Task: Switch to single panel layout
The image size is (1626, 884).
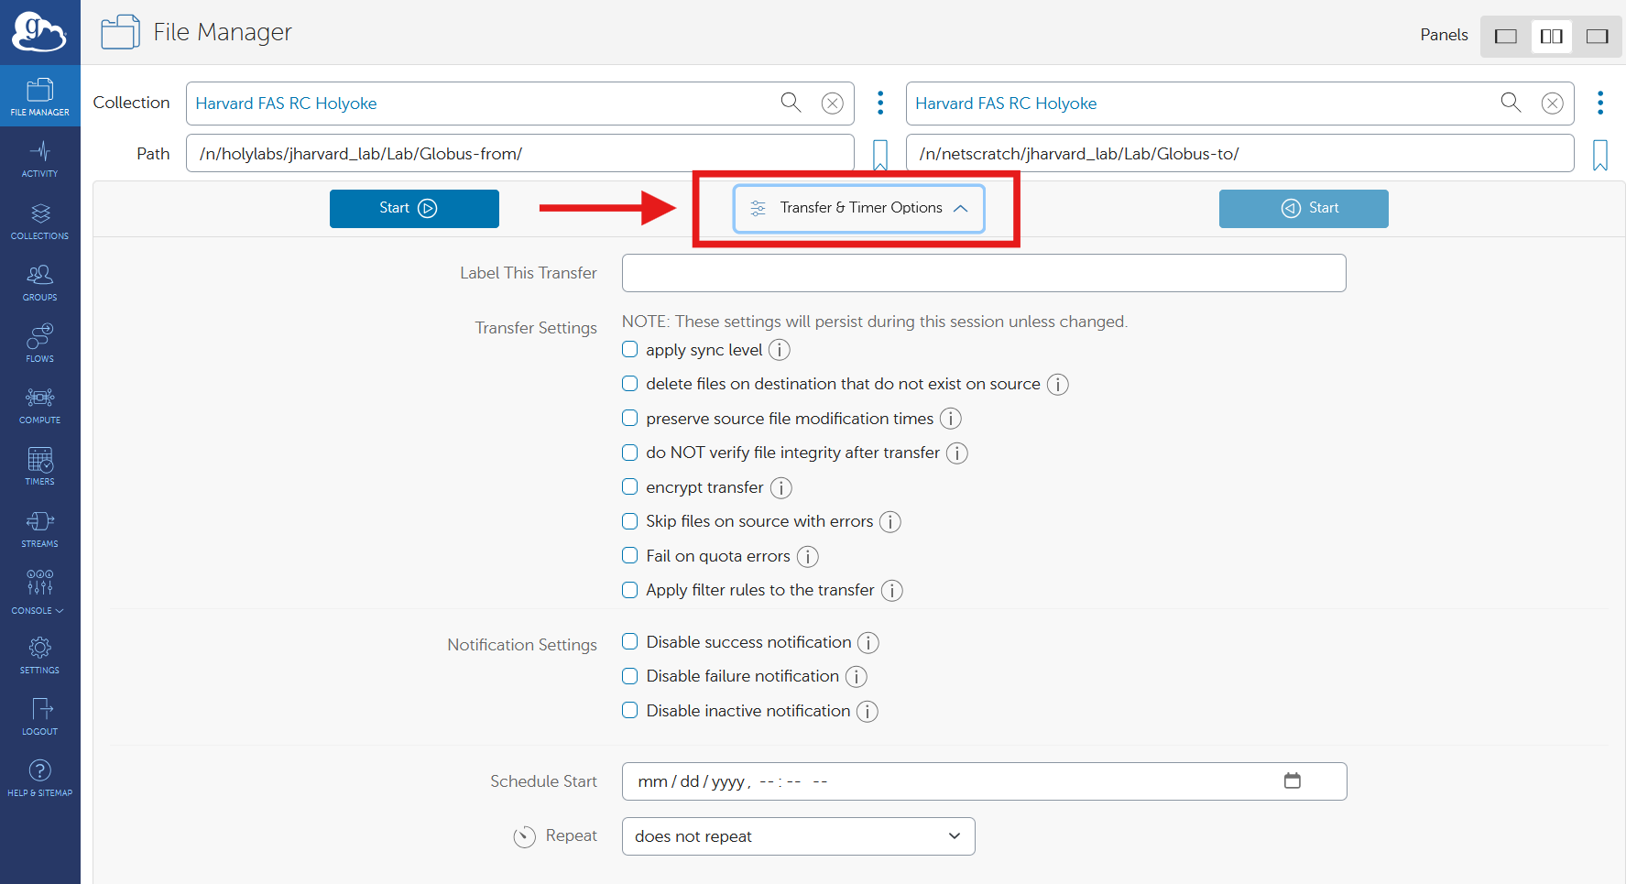Action: [x=1505, y=36]
